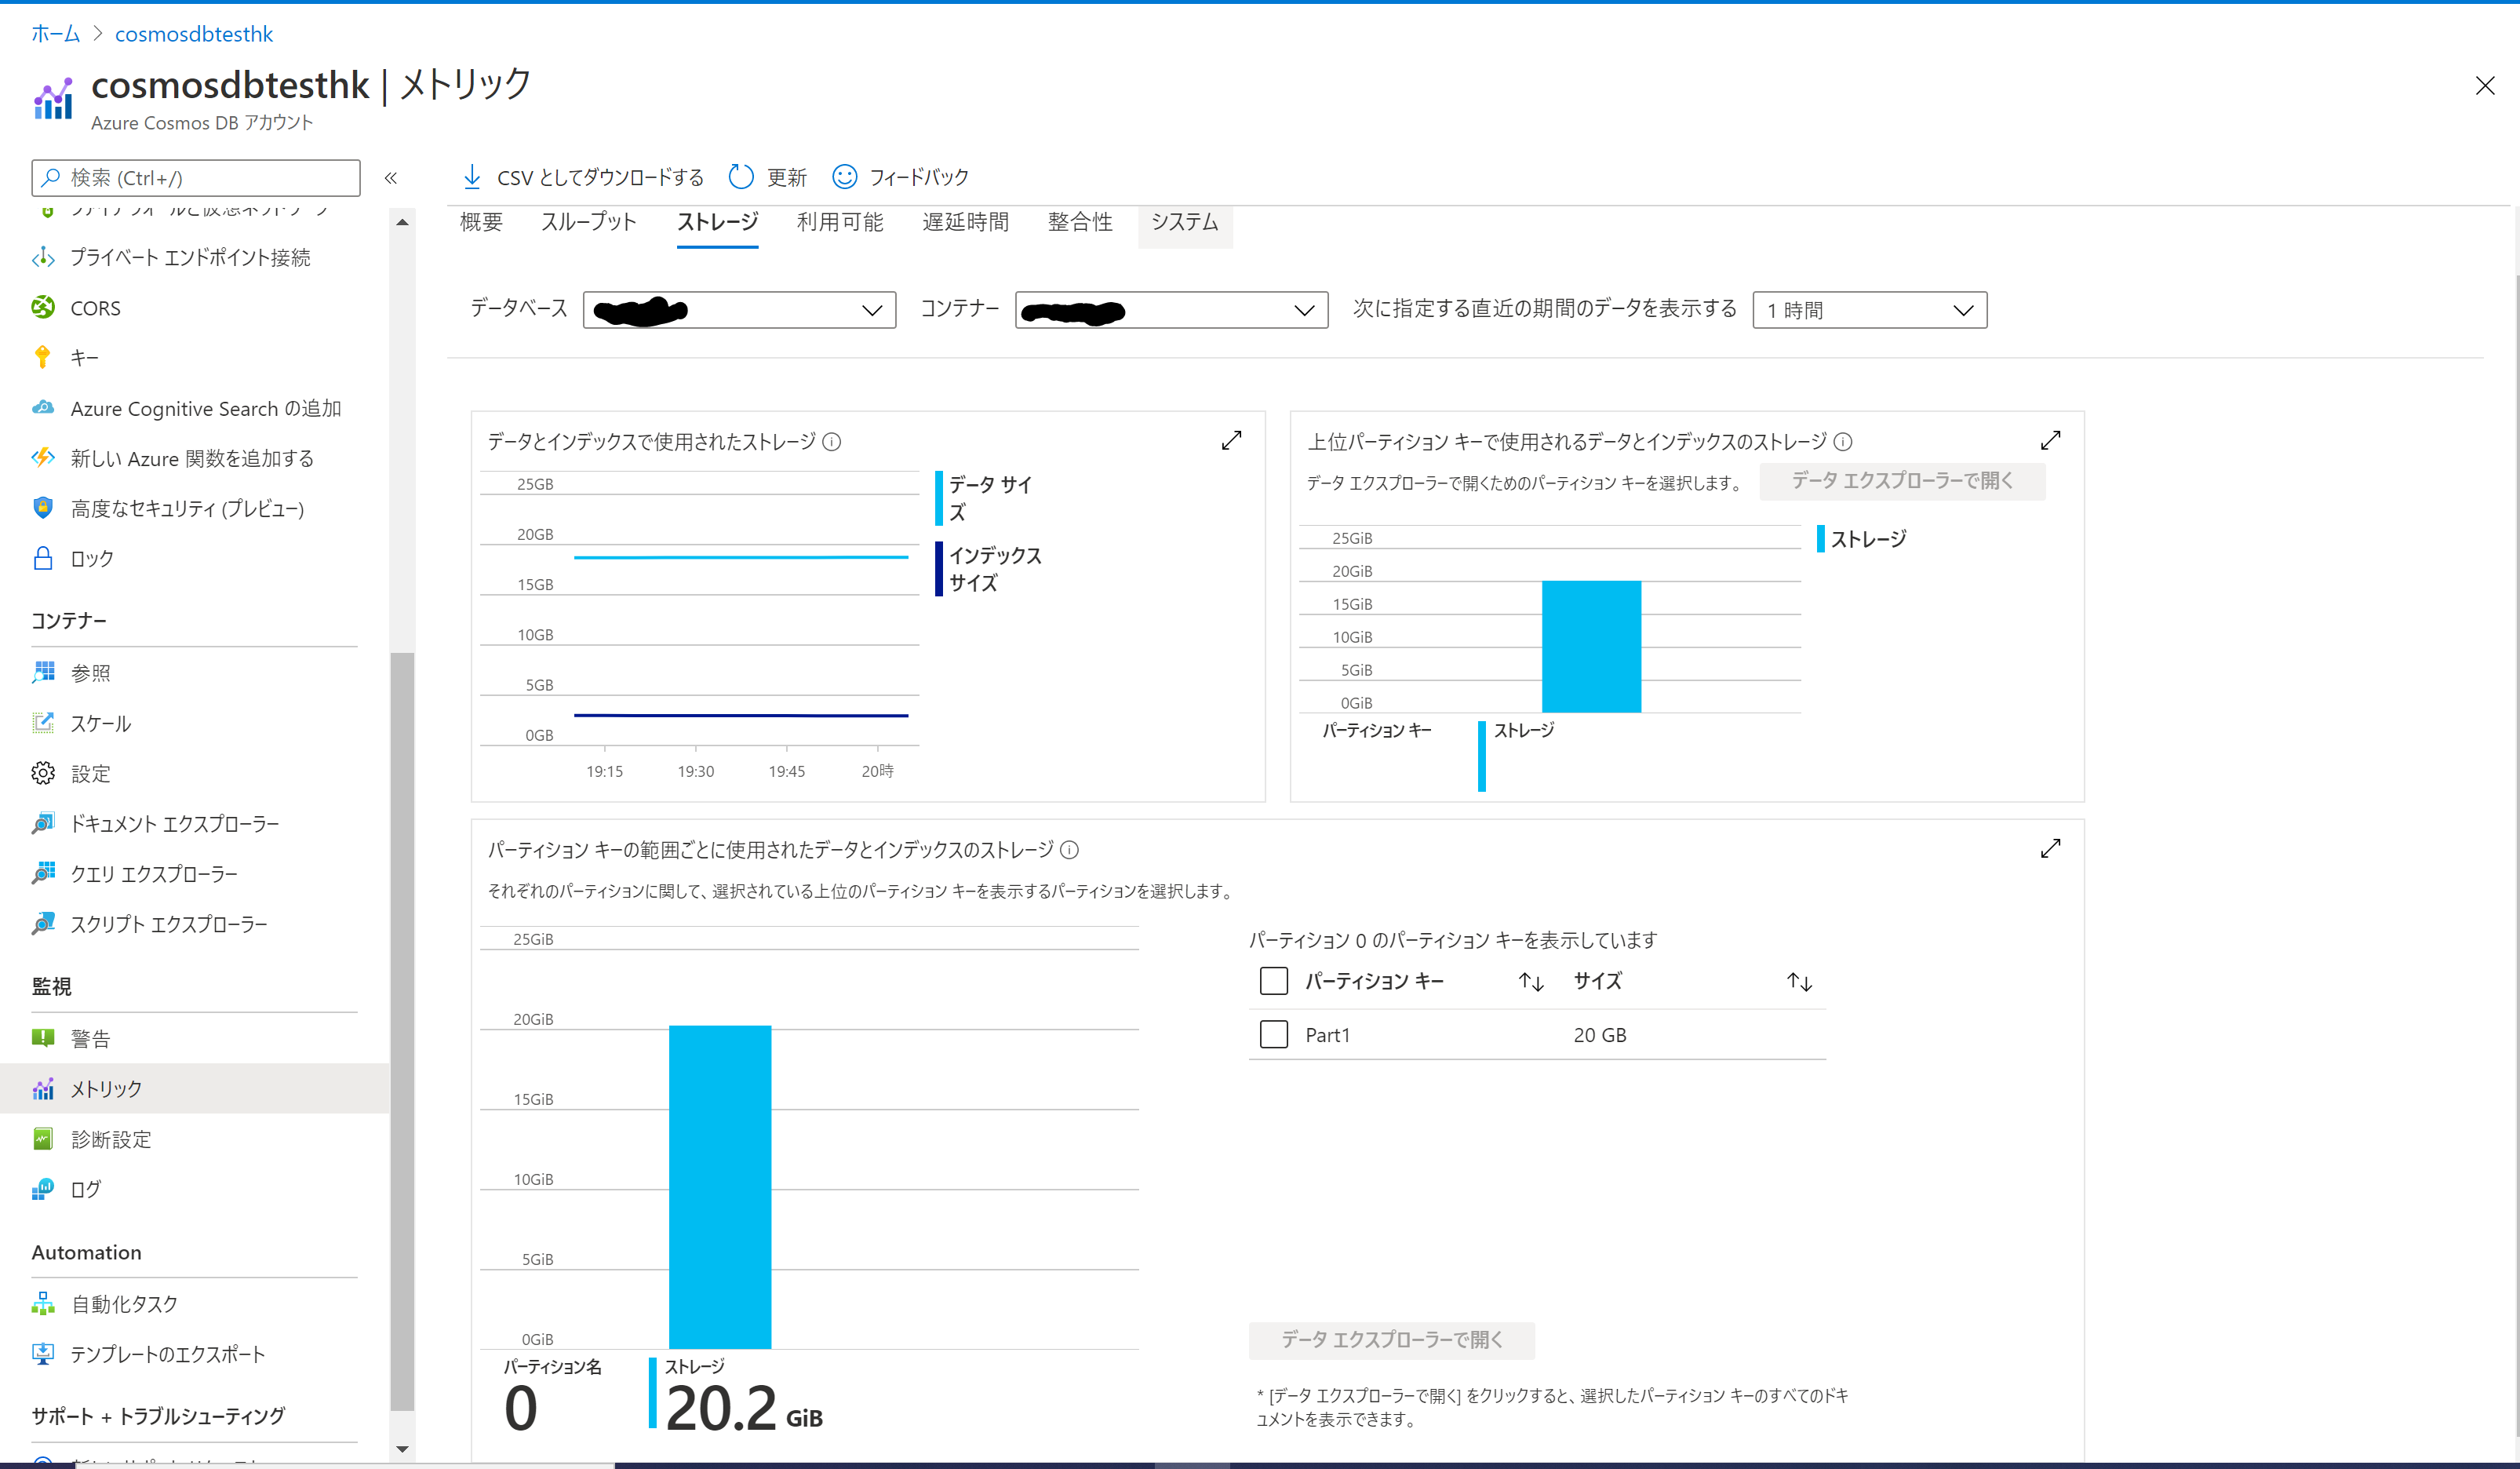
Task: Switch to the 遅延時間 tab
Action: pos(965,222)
